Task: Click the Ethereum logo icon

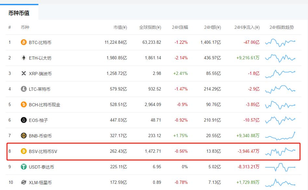Action: [x=23, y=58]
